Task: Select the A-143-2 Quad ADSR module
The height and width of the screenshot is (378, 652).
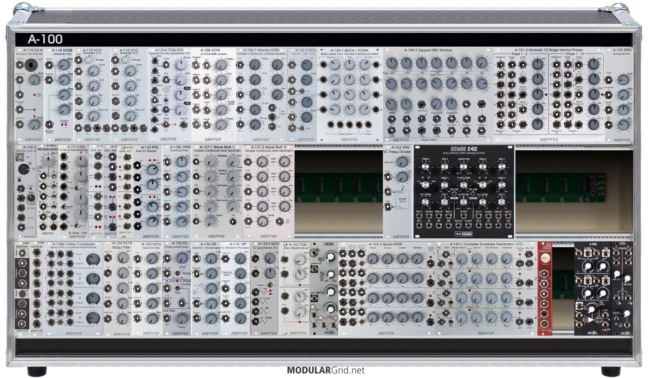Action: 386,288
